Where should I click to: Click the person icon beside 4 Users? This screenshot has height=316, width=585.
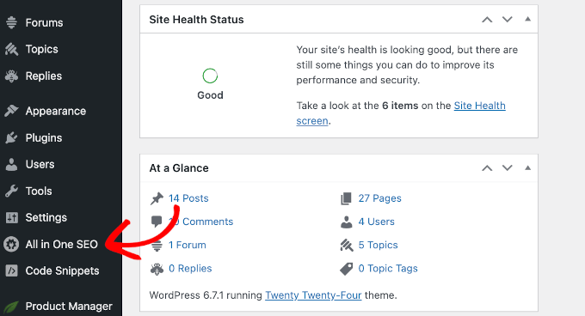coord(347,222)
